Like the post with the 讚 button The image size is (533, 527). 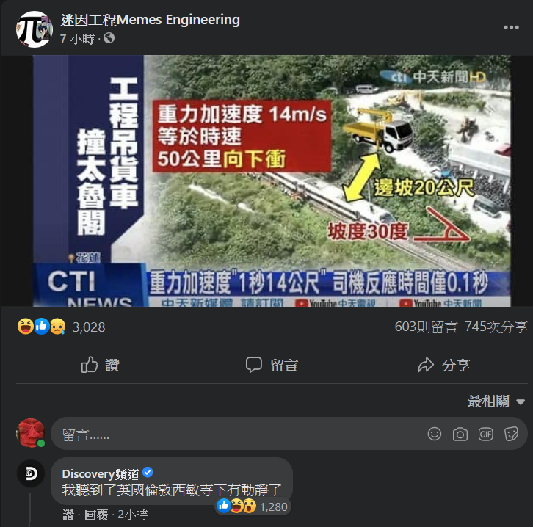point(101,365)
